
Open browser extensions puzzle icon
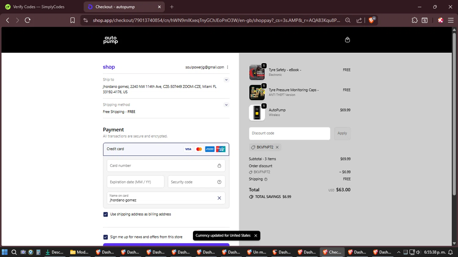[414, 20]
